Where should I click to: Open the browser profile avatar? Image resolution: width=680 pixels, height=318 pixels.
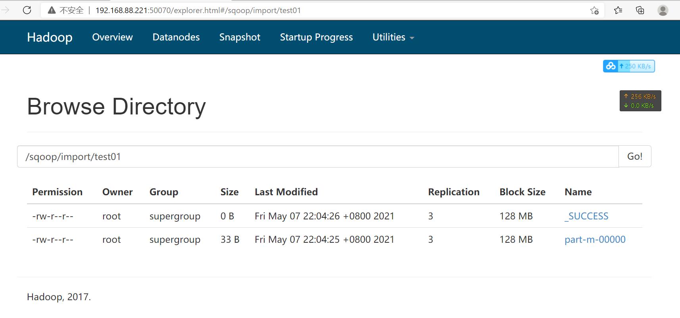(663, 10)
